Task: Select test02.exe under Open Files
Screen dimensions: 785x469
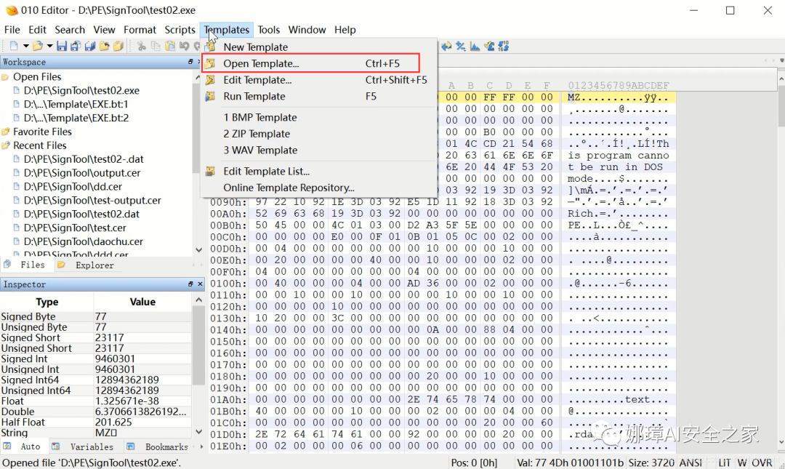Action: point(81,91)
